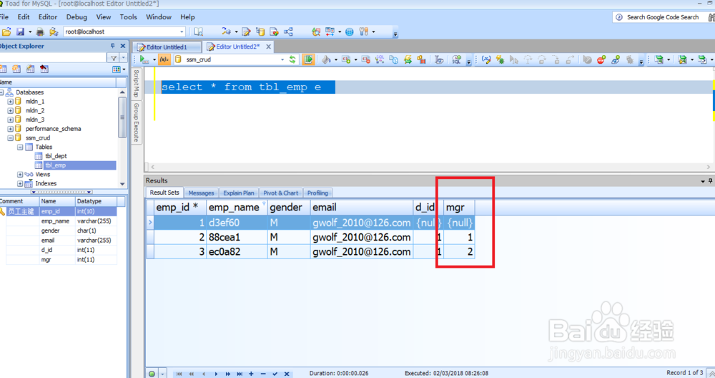The image size is (715, 378).
Task: Switch to the Messages tab
Action: coord(201,193)
